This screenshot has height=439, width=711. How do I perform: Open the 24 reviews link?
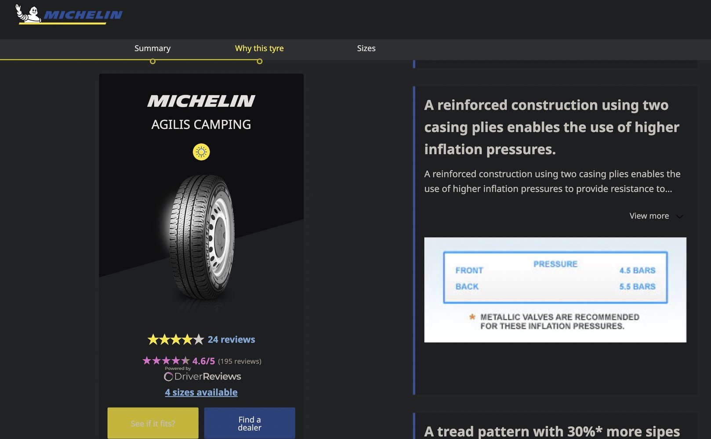click(x=231, y=339)
